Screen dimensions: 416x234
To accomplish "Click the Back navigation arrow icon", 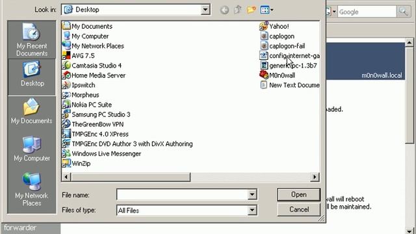I will point(224,10).
